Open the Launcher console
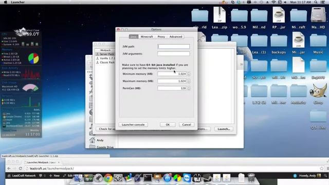Screen dimensions: 329x185 click(x=133, y=124)
